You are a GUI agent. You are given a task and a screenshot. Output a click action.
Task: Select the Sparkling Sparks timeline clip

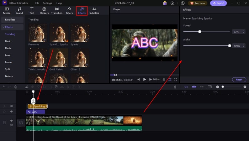click(x=38, y=106)
